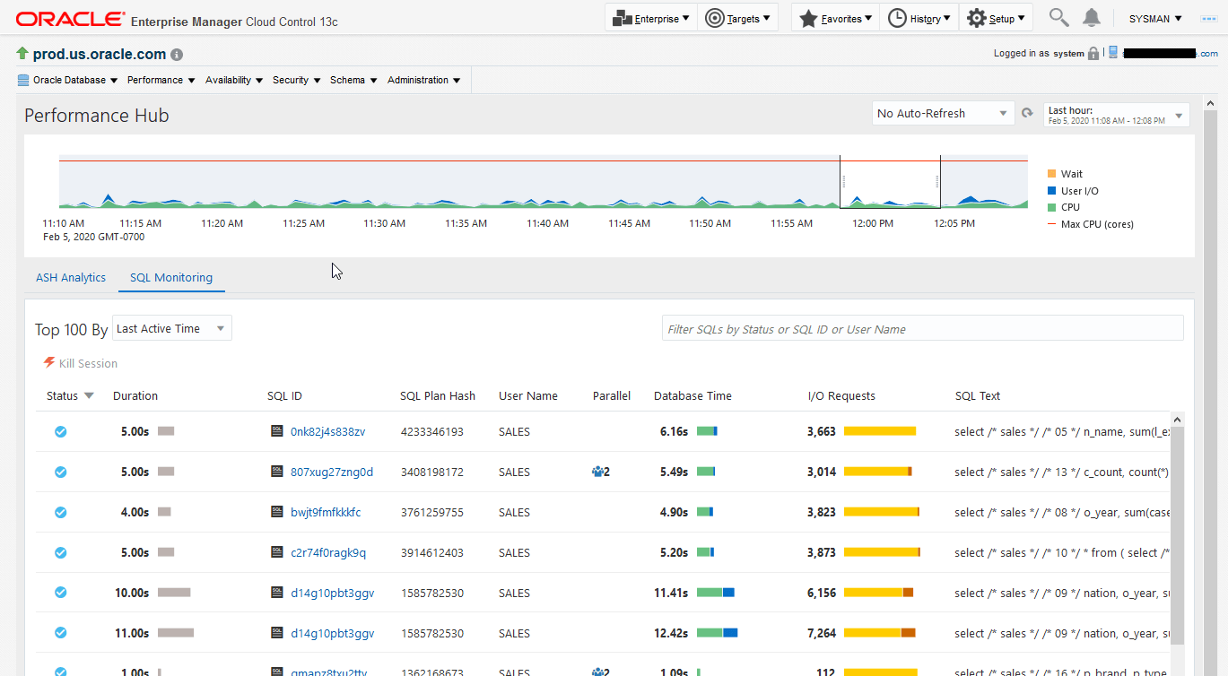Screen dimensions: 1228x676
Task: Click the Oracle logo in the header
Action: pyautogui.click(x=70, y=19)
